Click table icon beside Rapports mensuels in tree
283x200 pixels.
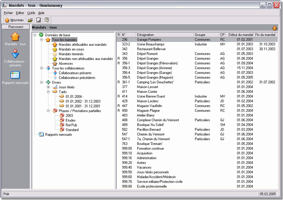click(x=41, y=134)
